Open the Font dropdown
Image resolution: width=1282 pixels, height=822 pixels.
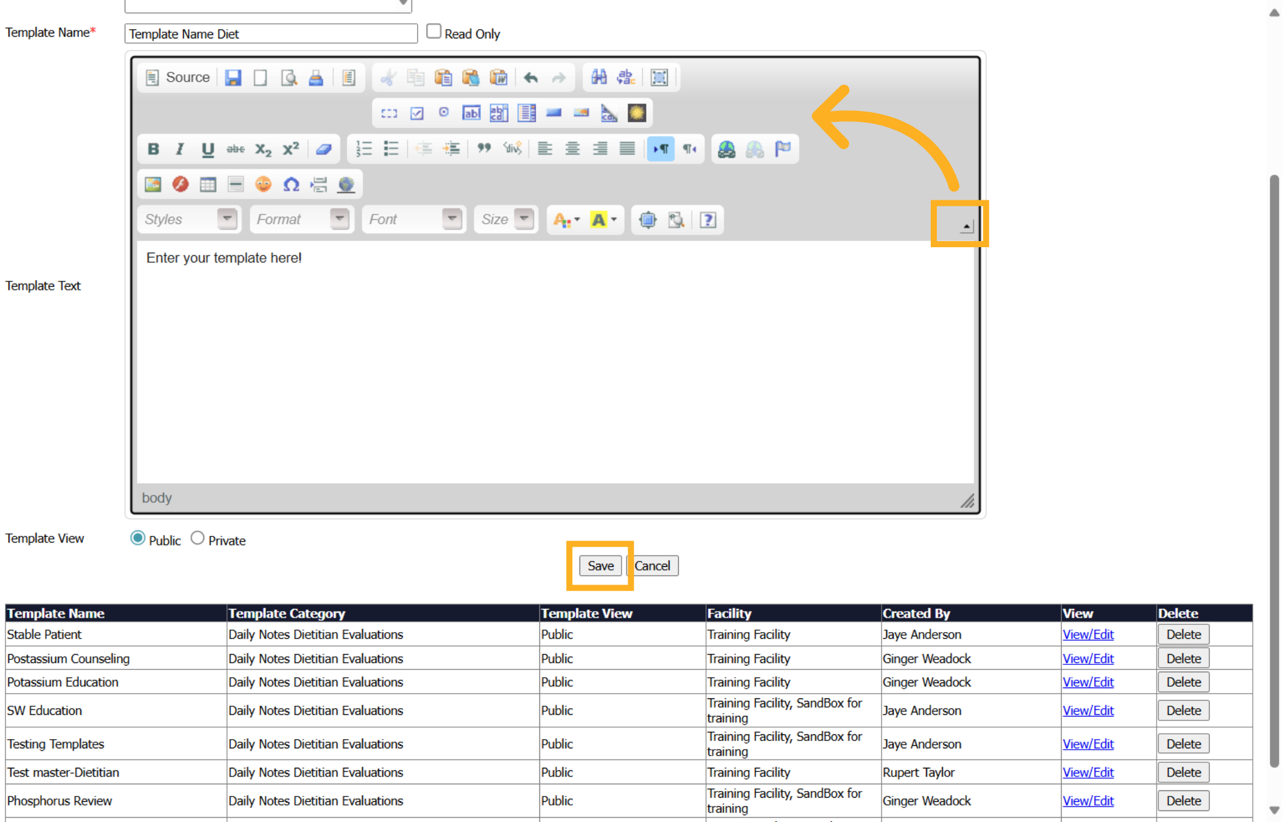point(414,219)
